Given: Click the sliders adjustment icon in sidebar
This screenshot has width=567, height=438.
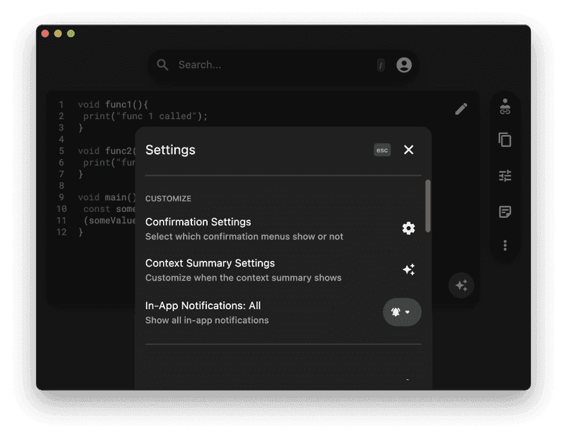Looking at the screenshot, I should click(505, 175).
